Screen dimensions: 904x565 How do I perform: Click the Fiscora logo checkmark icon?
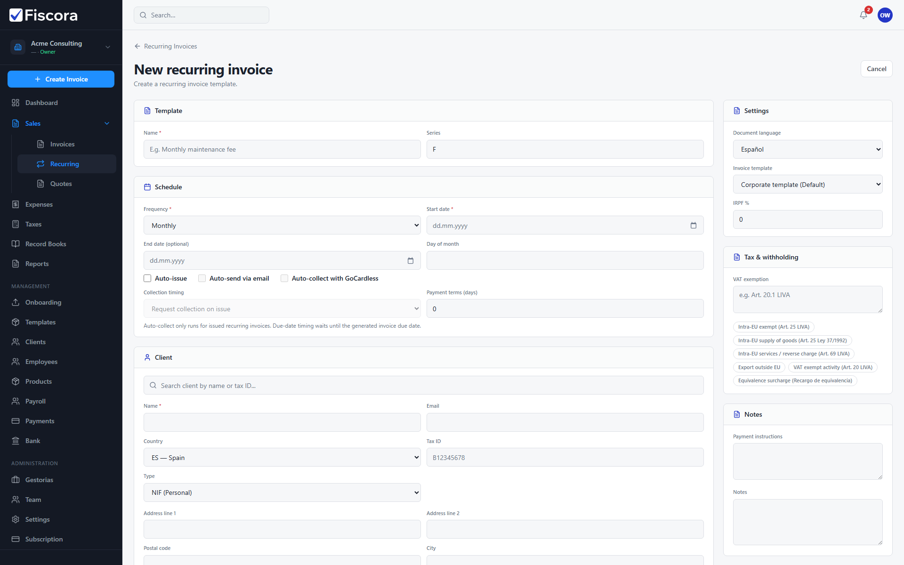point(16,15)
